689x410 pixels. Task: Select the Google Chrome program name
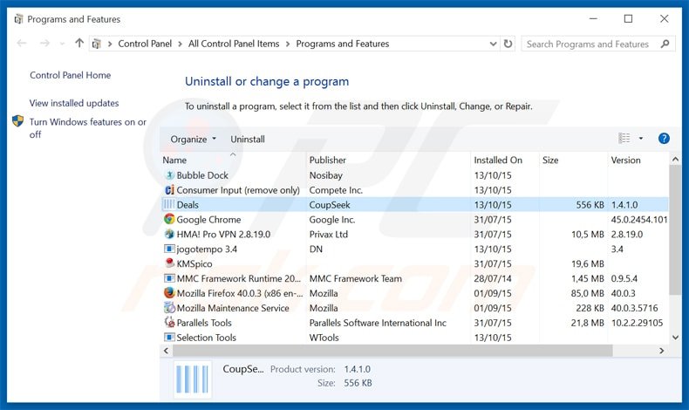point(208,219)
